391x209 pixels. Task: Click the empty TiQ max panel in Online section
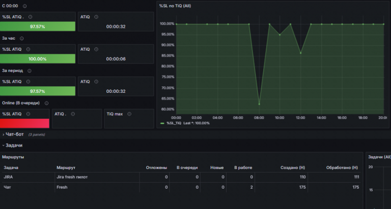click(x=129, y=119)
